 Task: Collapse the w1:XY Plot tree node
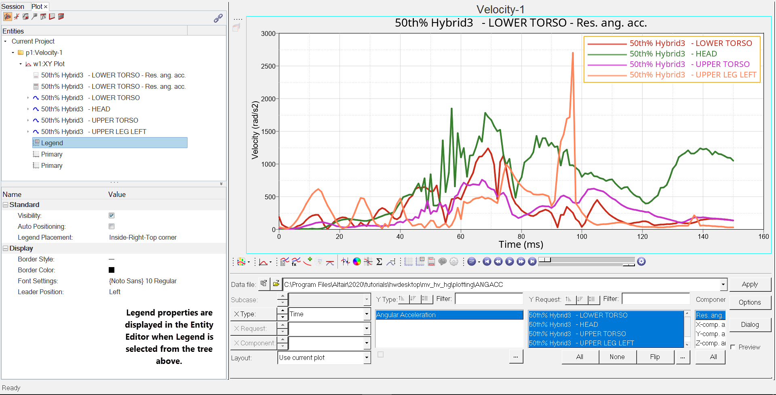tap(21, 64)
